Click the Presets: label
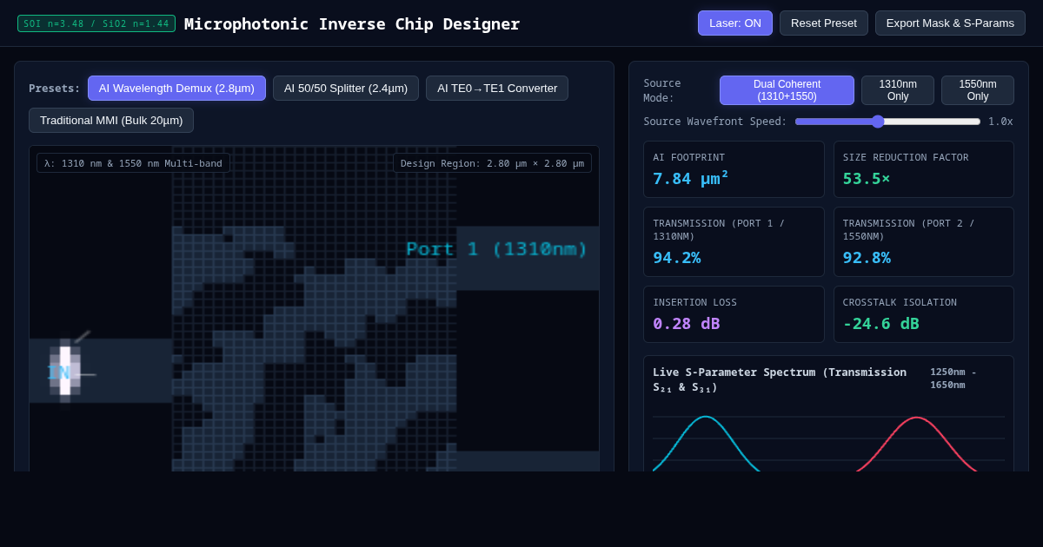 coord(54,88)
